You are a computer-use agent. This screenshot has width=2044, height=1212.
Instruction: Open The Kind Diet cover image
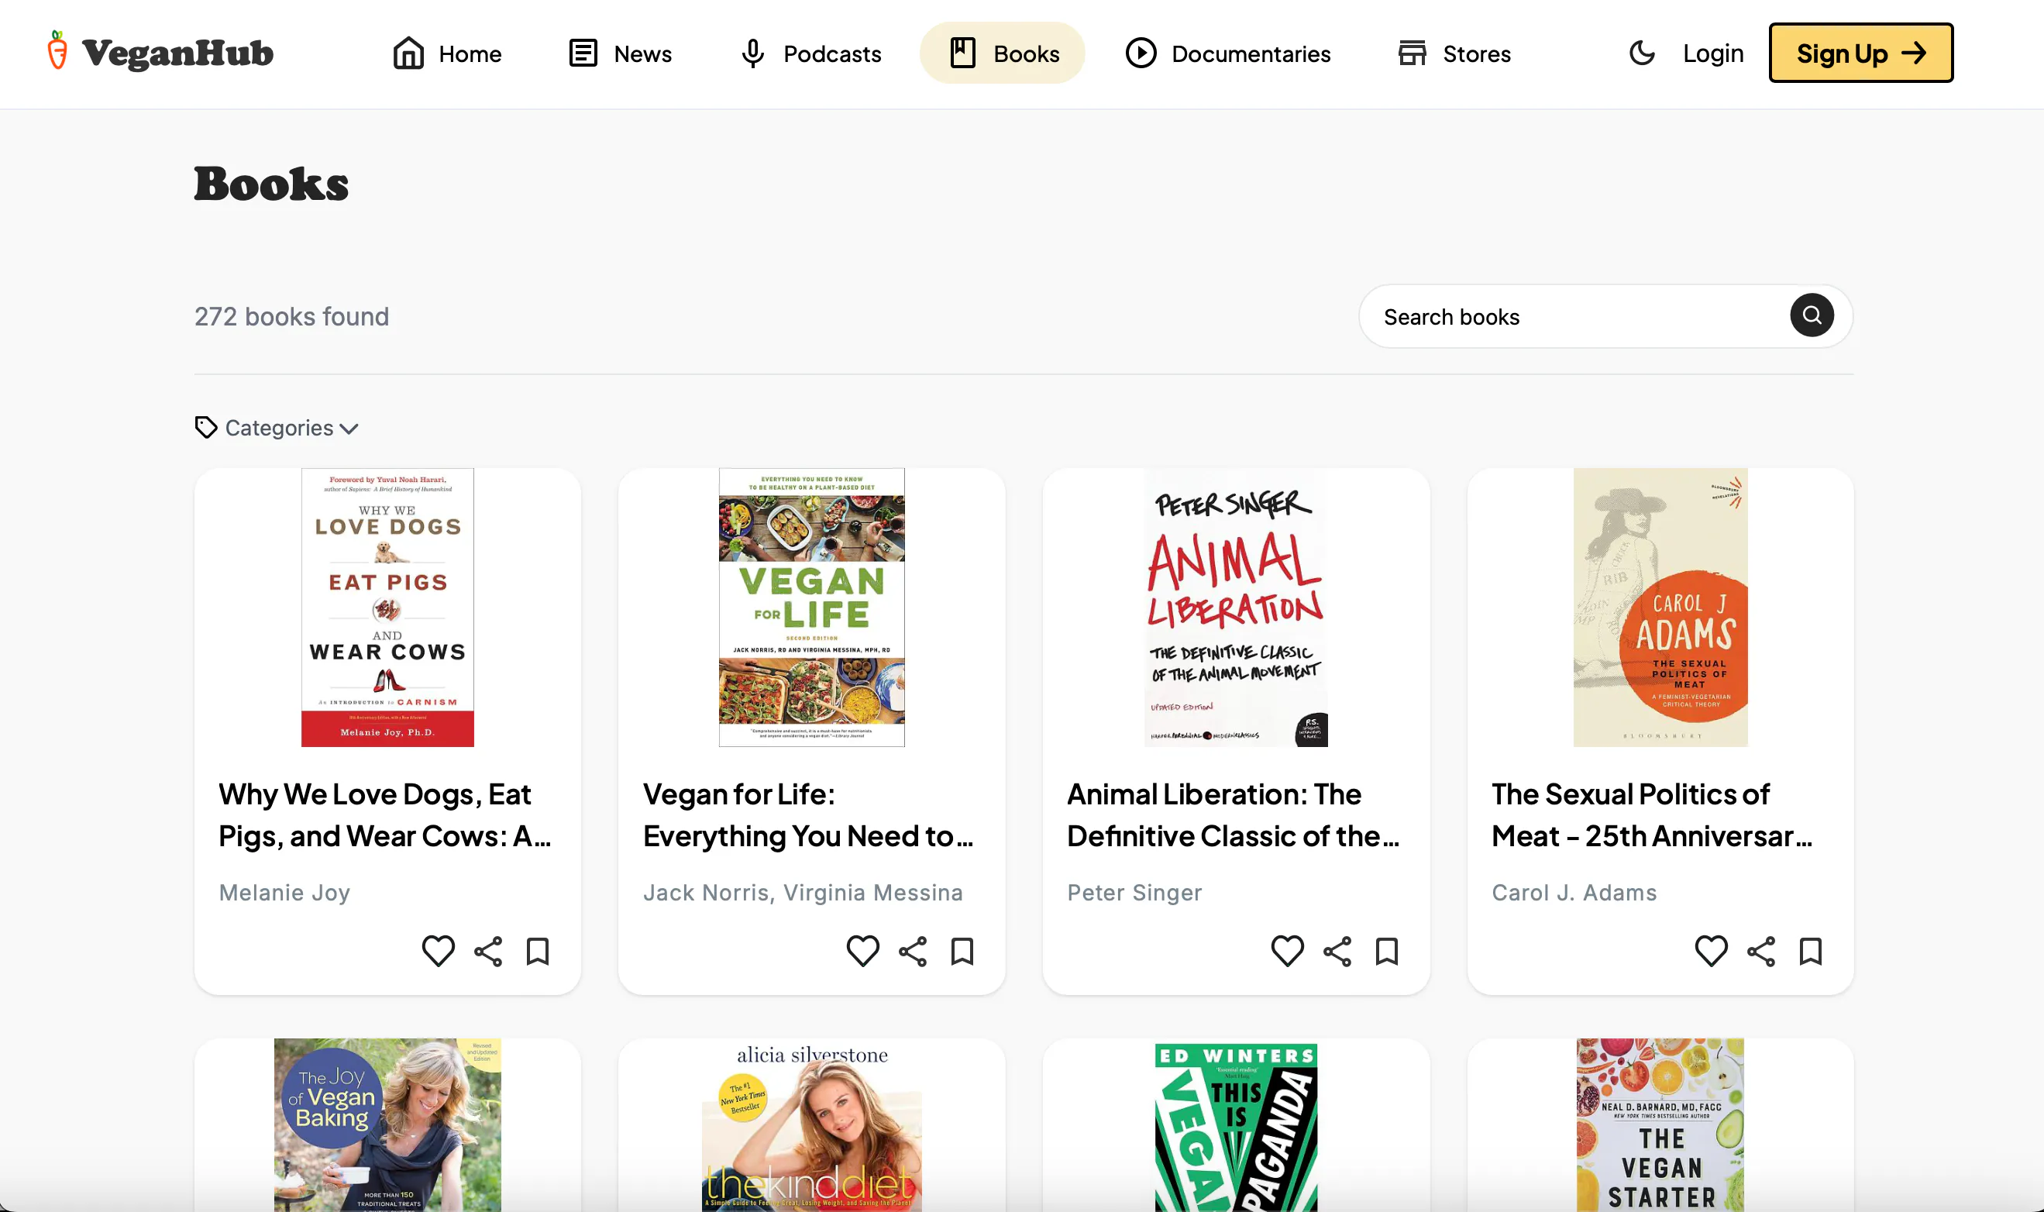(812, 1124)
